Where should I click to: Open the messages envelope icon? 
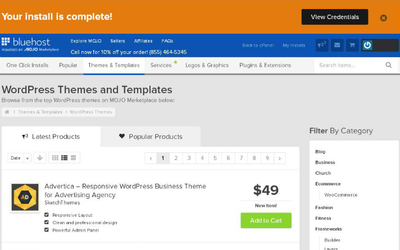click(x=337, y=45)
